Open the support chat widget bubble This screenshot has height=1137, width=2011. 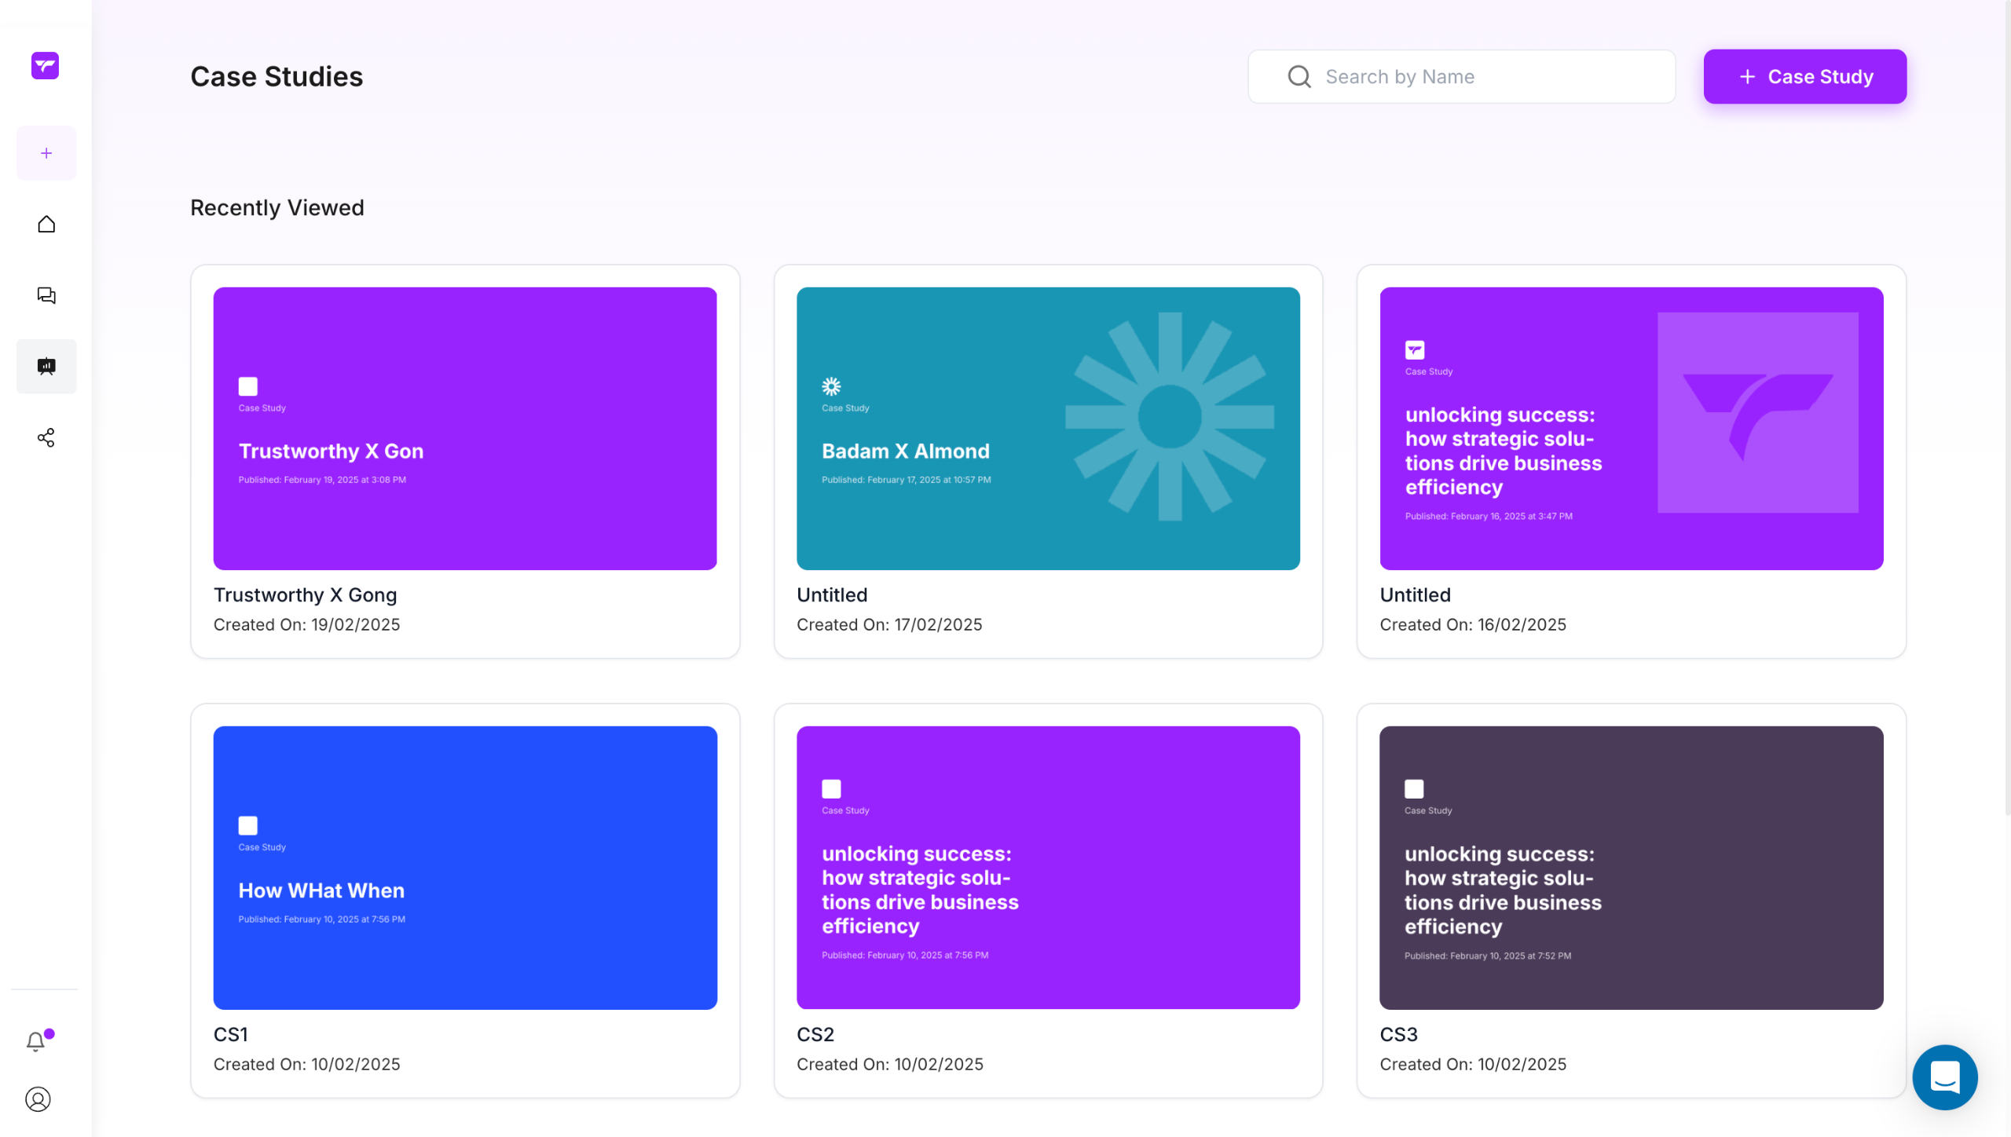pos(1944,1077)
